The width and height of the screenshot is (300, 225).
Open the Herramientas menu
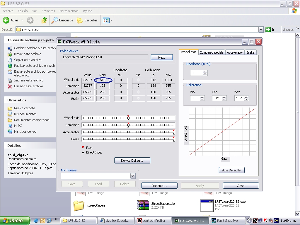[x=69, y=11]
